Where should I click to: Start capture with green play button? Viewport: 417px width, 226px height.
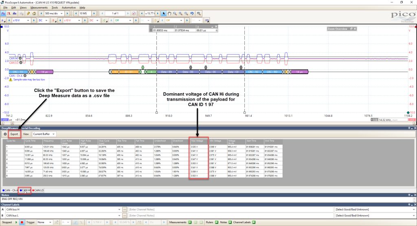pyautogui.click(x=16, y=222)
